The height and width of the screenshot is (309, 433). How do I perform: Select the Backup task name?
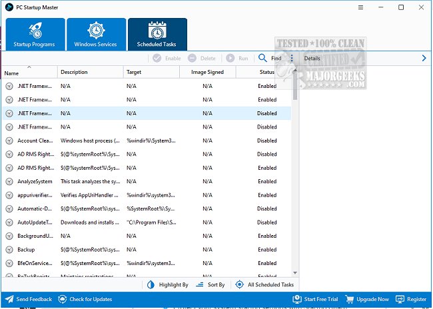[26, 249]
